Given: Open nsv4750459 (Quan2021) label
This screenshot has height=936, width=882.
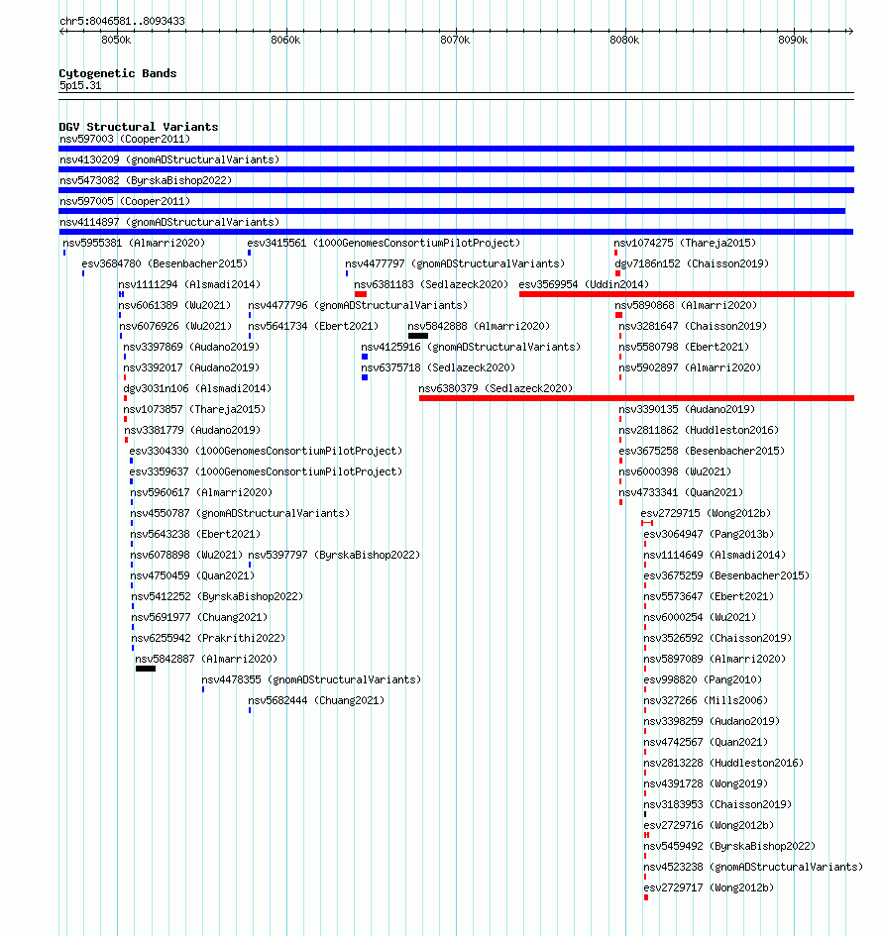Looking at the screenshot, I should click(192, 576).
